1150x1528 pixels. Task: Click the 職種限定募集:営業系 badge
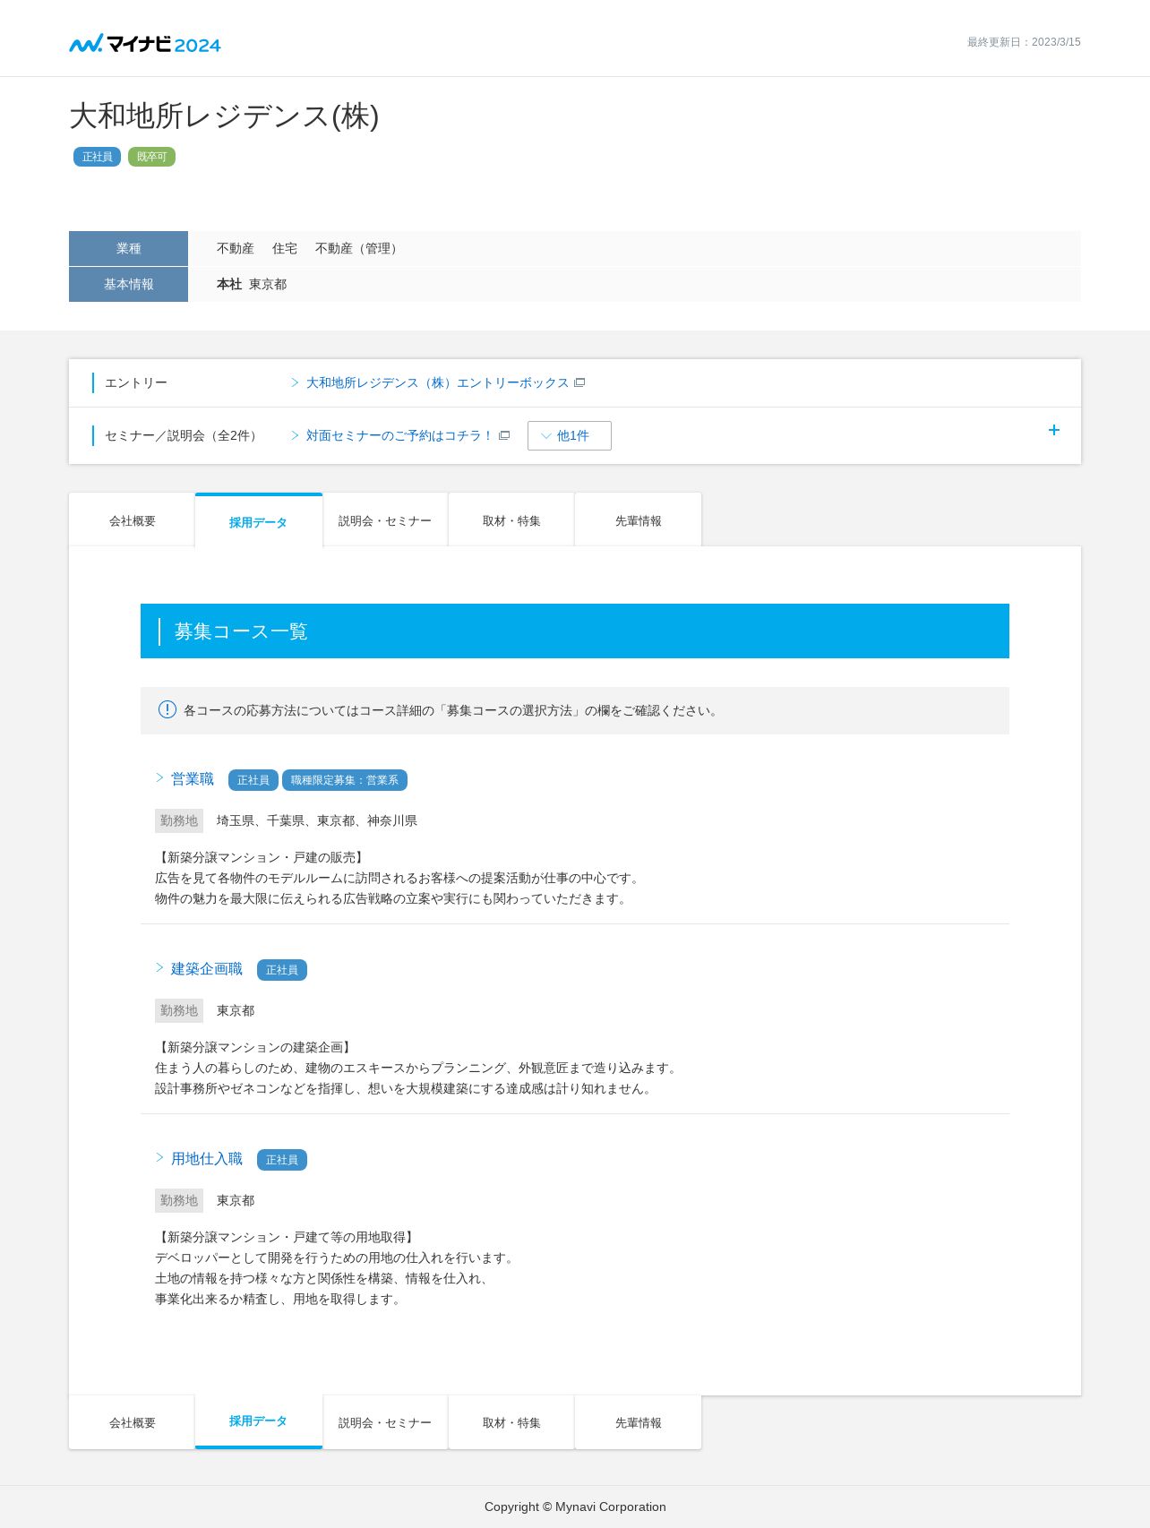[x=345, y=780]
